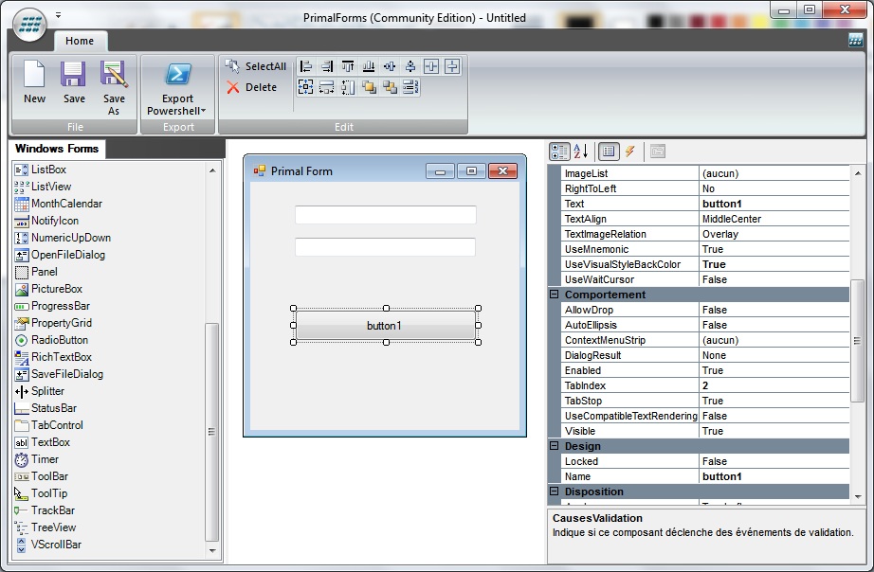
Task: Click the bring to front icon
Action: pyautogui.click(x=369, y=87)
